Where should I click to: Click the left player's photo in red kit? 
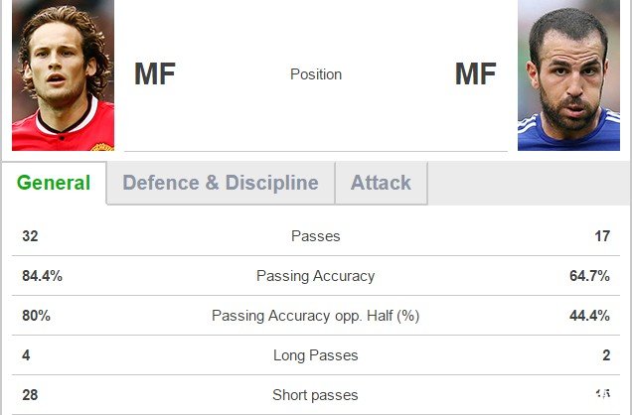(x=63, y=75)
